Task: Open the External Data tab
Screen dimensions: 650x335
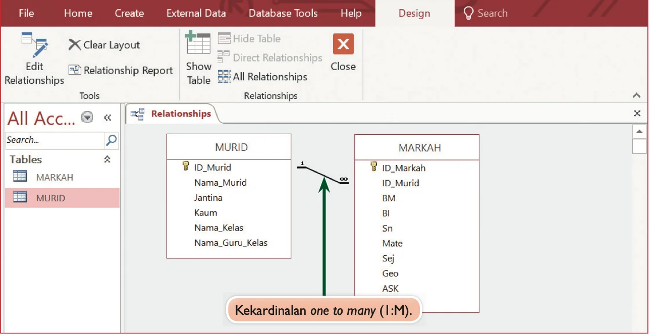Action: click(196, 13)
